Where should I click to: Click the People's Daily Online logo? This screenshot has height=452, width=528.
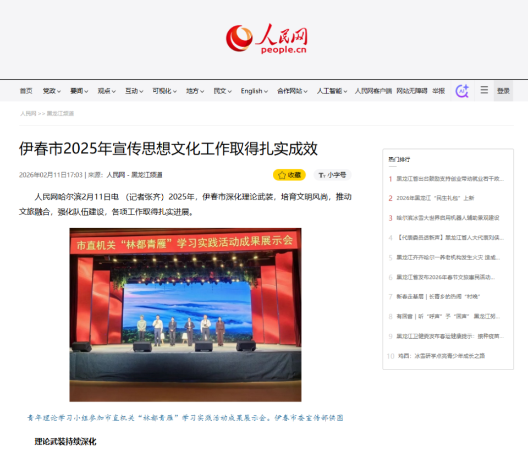266,38
